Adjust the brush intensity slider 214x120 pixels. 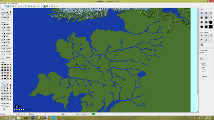[x=206, y=55]
